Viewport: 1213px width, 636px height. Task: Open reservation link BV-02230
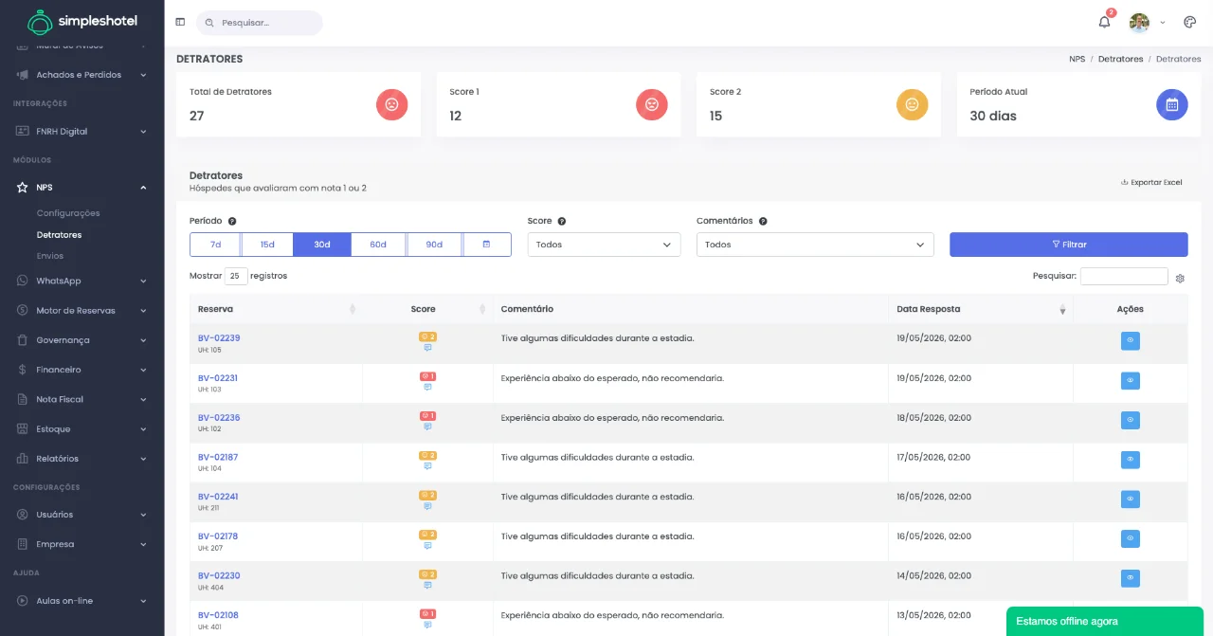click(x=219, y=575)
